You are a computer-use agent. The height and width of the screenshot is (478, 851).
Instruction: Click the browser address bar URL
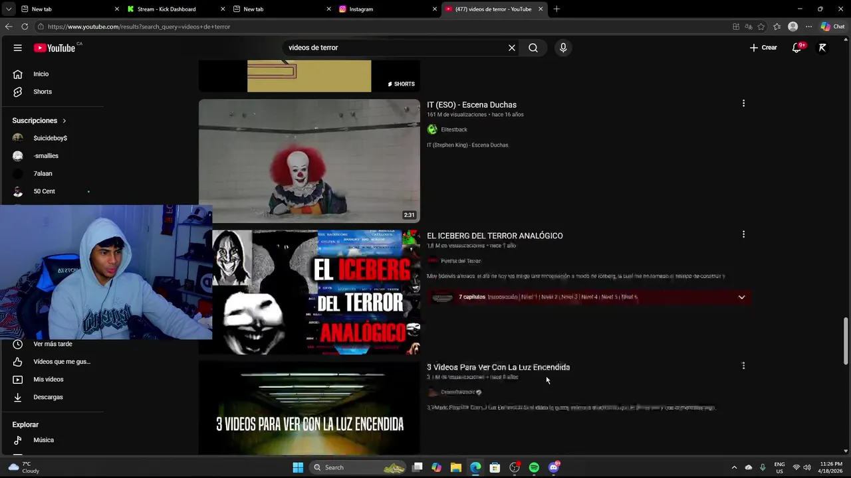click(139, 27)
